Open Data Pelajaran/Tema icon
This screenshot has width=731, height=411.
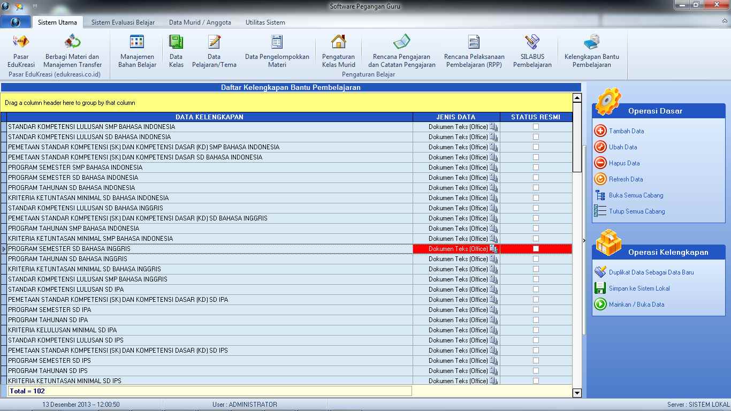click(214, 42)
